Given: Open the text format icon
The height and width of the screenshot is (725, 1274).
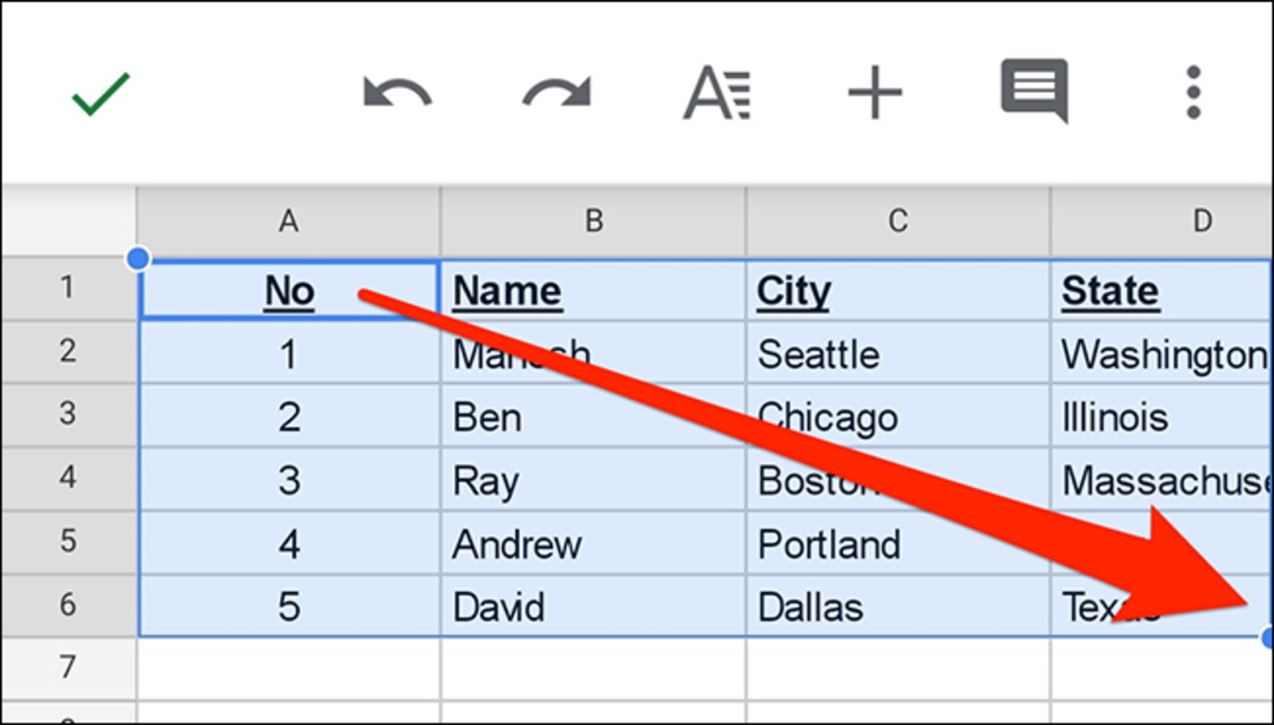Looking at the screenshot, I should (x=717, y=92).
